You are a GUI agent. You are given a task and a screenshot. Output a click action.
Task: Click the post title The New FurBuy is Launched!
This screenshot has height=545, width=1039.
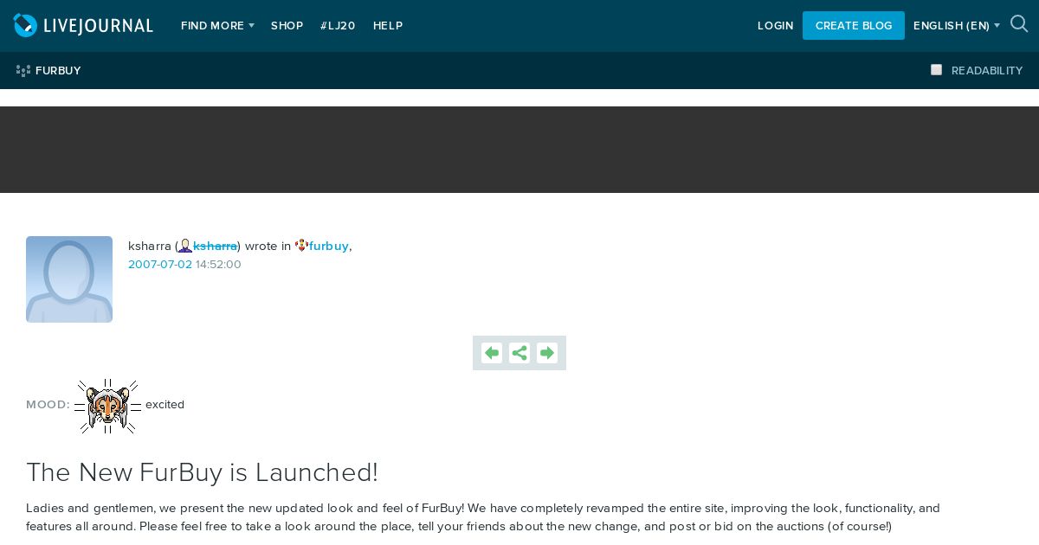[202, 472]
